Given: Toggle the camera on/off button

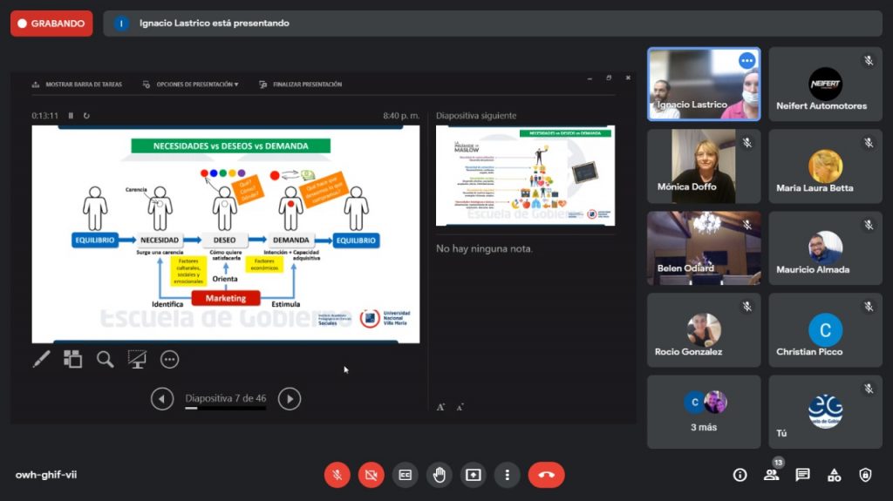Looking at the screenshot, I should [x=372, y=475].
